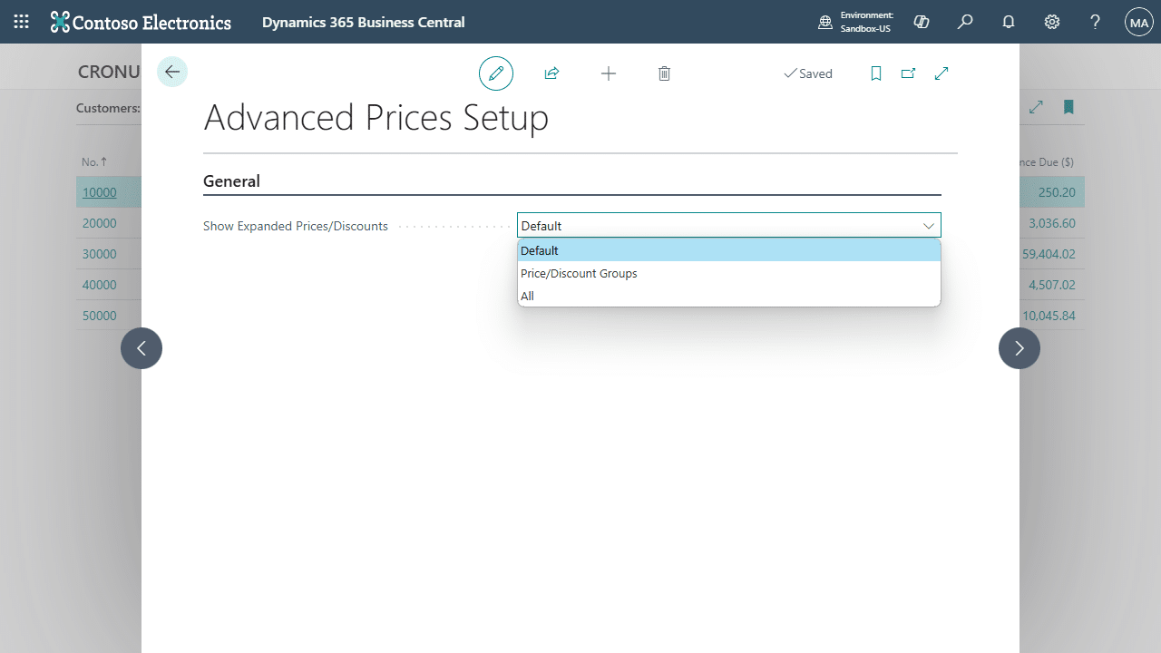The width and height of the screenshot is (1161, 653).
Task: Click the search magnifier icon
Action: tap(965, 22)
